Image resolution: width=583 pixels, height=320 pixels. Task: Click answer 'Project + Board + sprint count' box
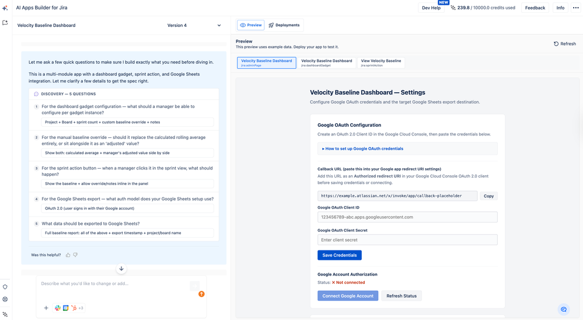tap(127, 122)
